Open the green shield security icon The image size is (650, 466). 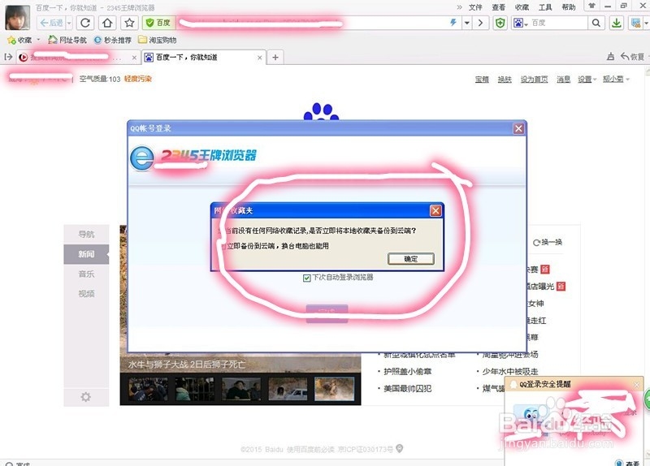(x=500, y=24)
